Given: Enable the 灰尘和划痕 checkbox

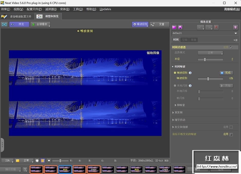Looking at the screenshot, I should [231, 127].
